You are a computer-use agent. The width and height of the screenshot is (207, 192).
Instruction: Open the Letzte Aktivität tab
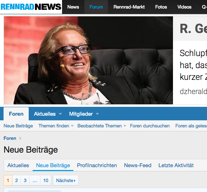(x=176, y=165)
